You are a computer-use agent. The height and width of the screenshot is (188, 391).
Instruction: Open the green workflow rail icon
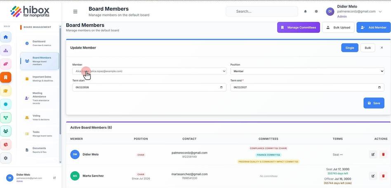6,118
